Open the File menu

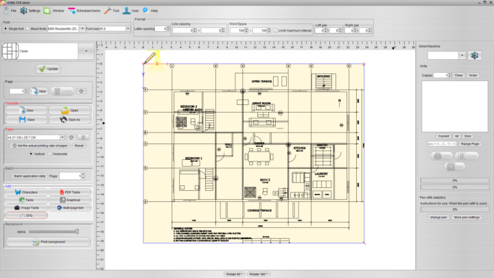pyautogui.click(x=10, y=11)
